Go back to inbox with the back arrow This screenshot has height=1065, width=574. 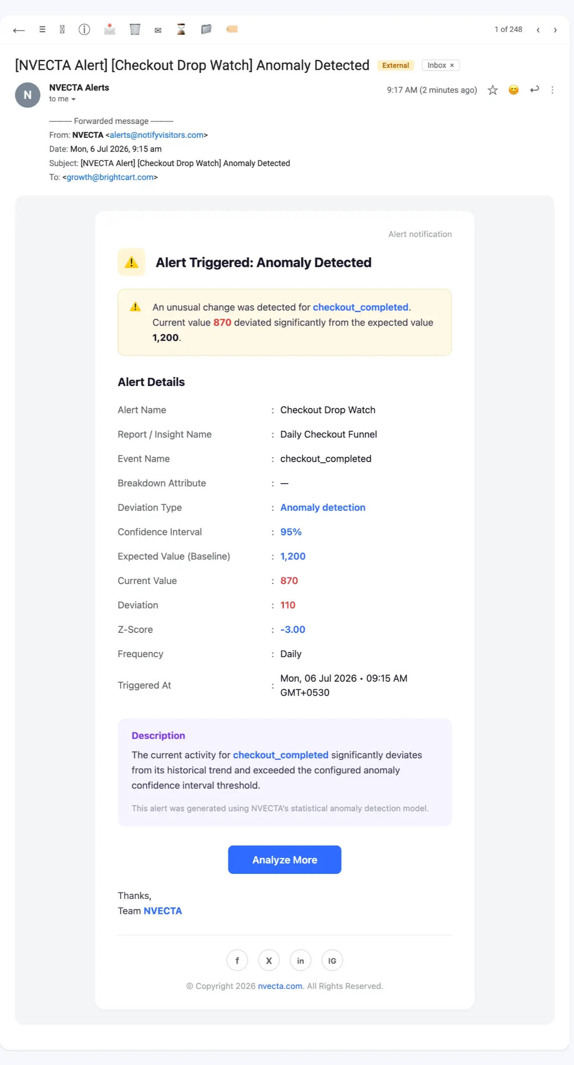[x=19, y=30]
